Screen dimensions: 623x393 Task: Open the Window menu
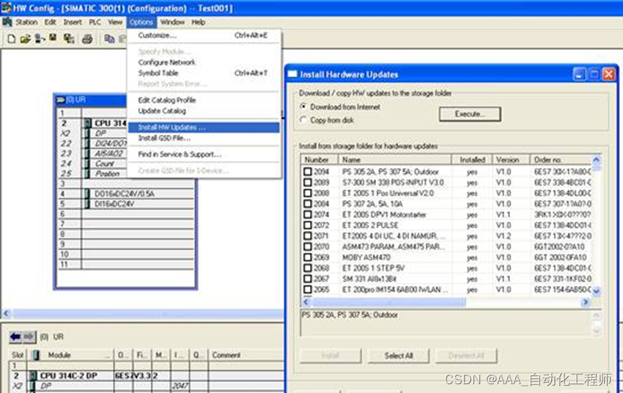click(172, 22)
